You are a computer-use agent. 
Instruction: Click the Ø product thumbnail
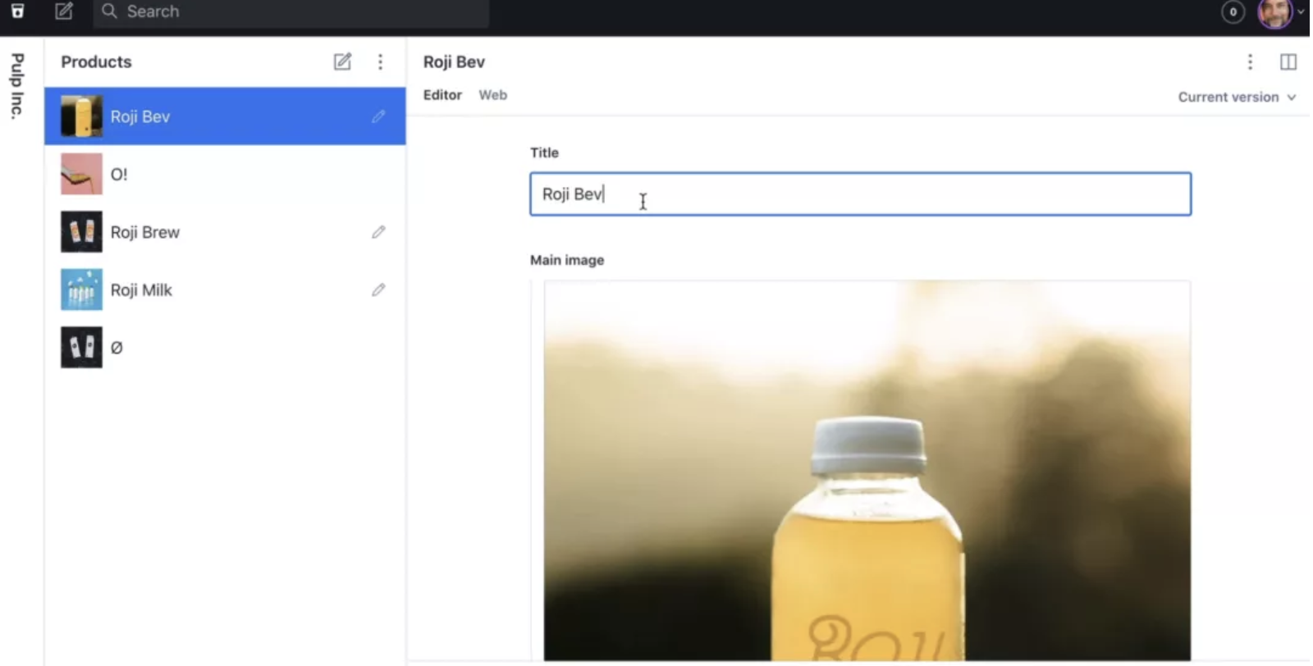(81, 348)
